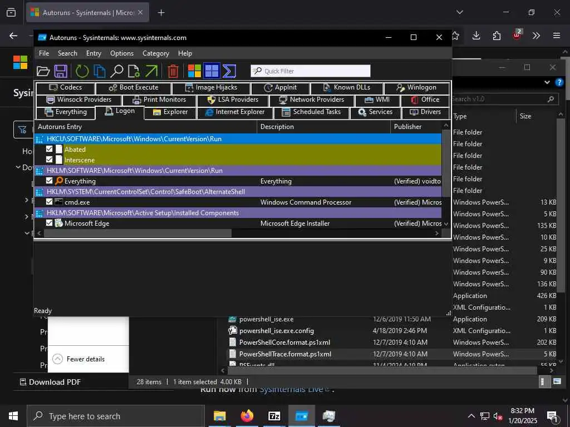Open 7-Zip from the taskbar
The height and width of the screenshot is (427, 570).
pyautogui.click(x=274, y=416)
